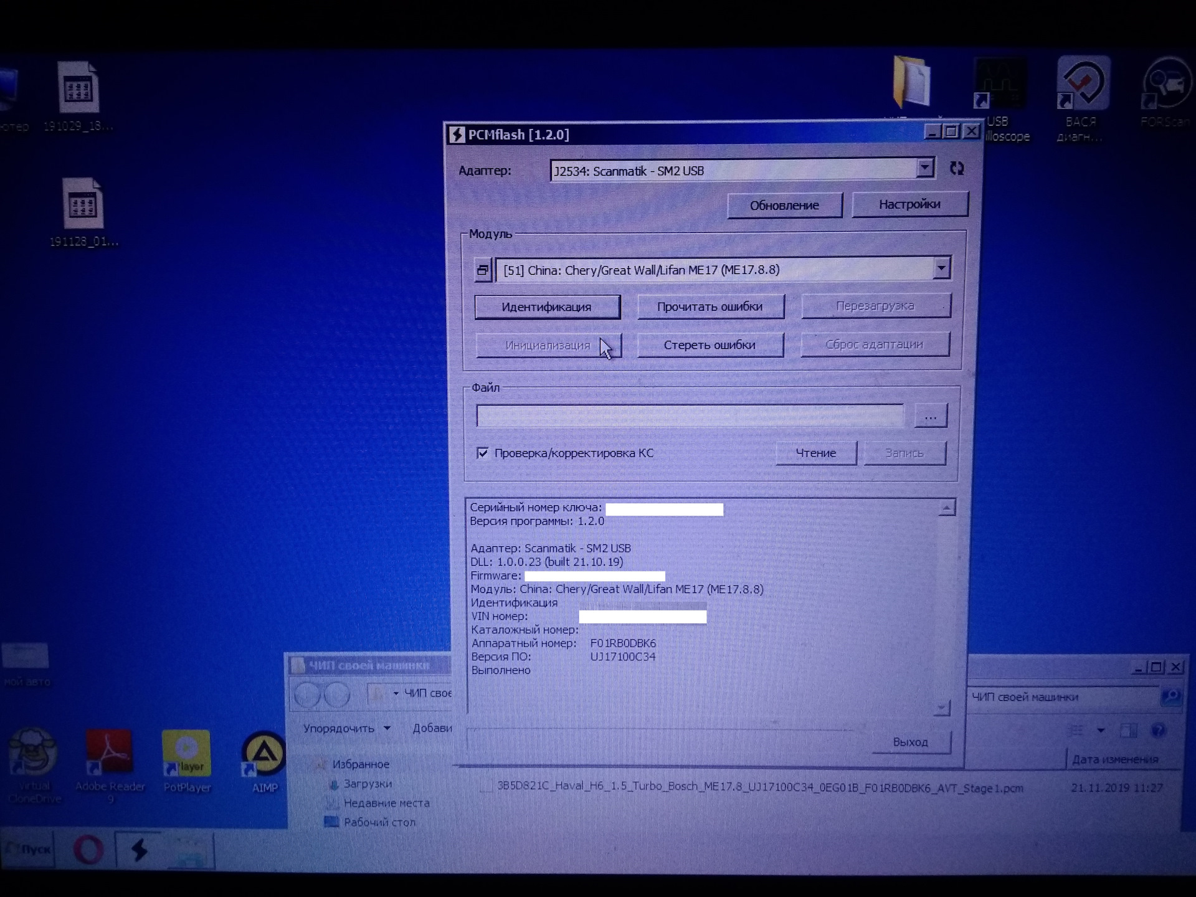The height and width of the screenshot is (897, 1196).
Task: Click the Версия ПО UJ17100C34 log line
Action: (x=563, y=657)
